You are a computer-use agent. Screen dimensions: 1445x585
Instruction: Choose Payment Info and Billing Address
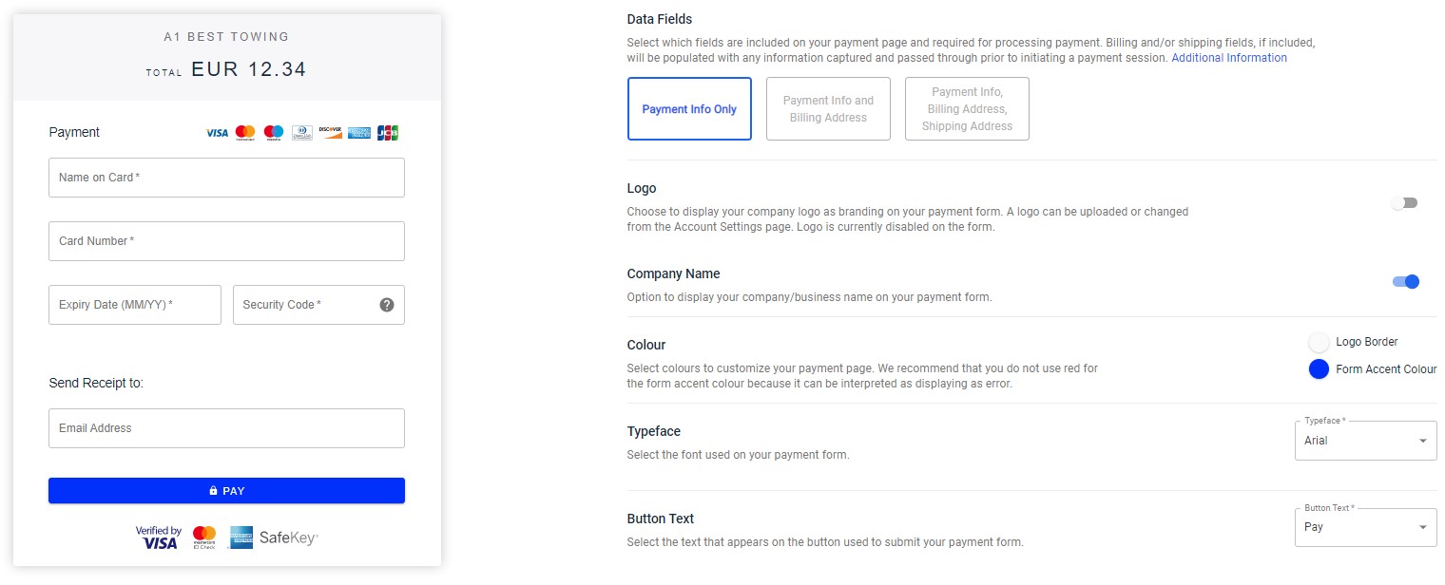828,109
